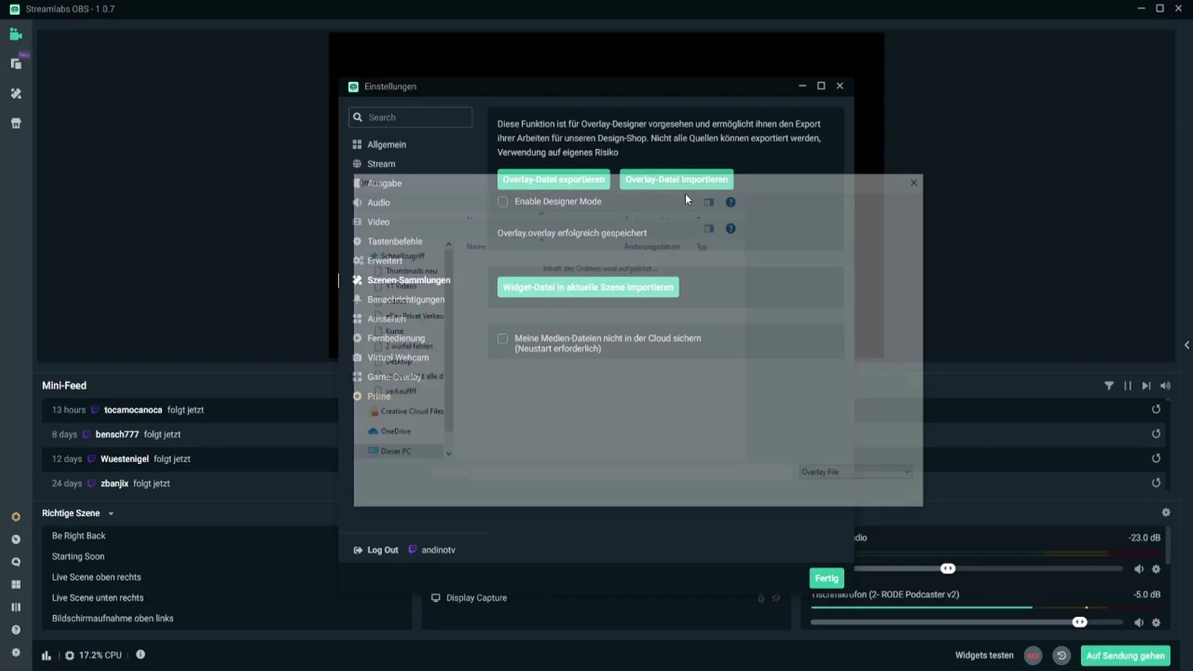1193x671 pixels.
Task: Open the Stream settings category
Action: pyautogui.click(x=381, y=164)
